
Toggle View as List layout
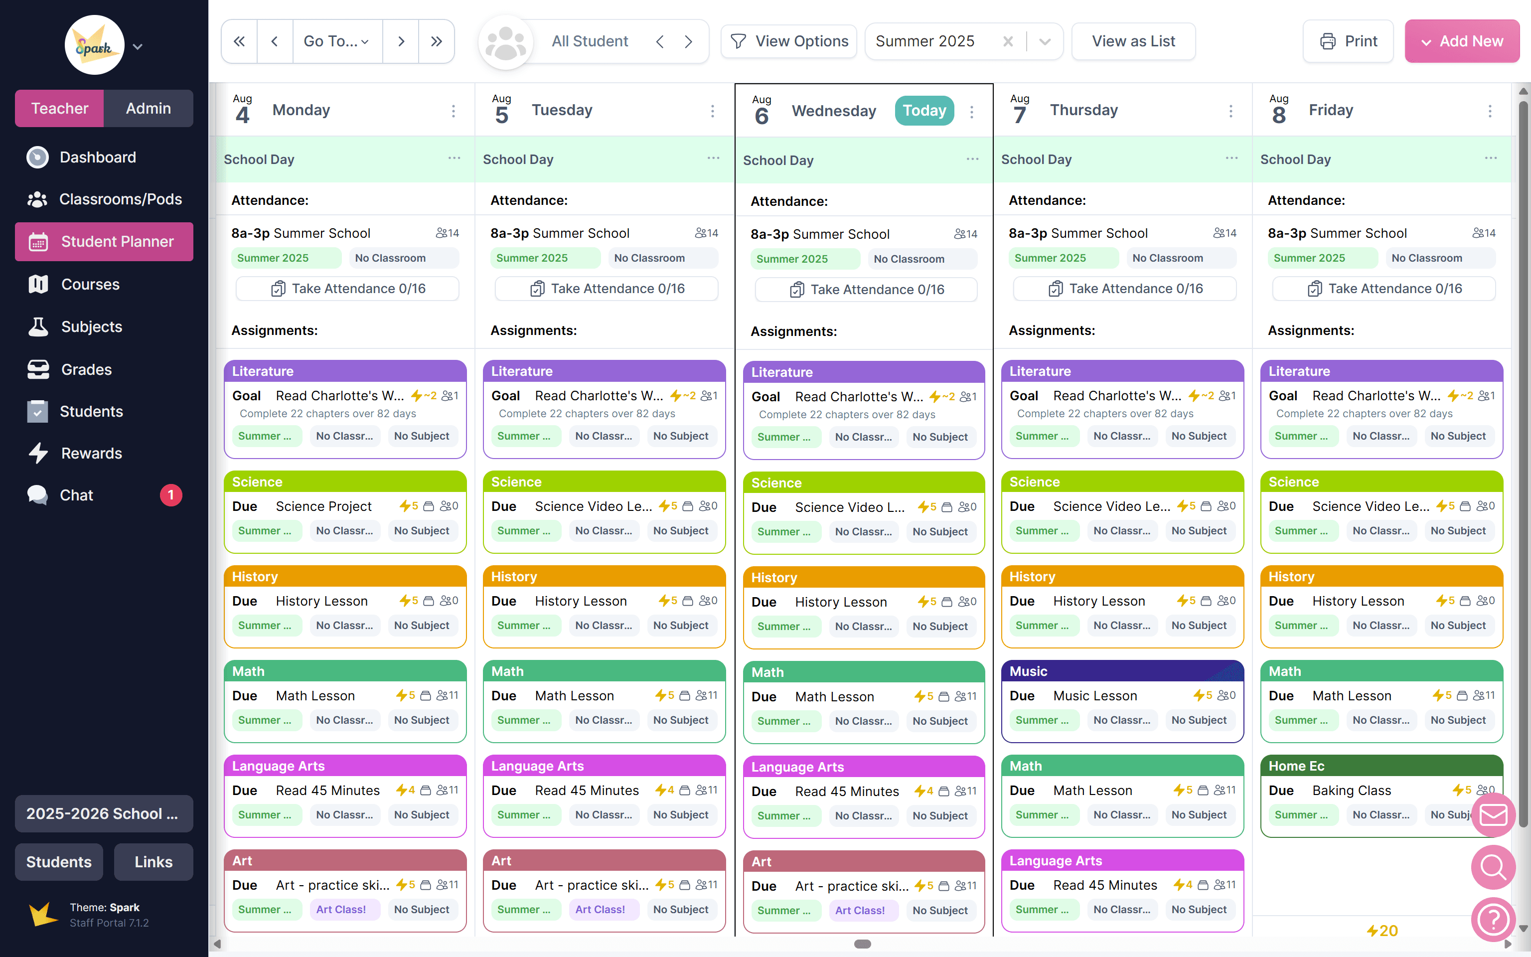pyautogui.click(x=1133, y=41)
